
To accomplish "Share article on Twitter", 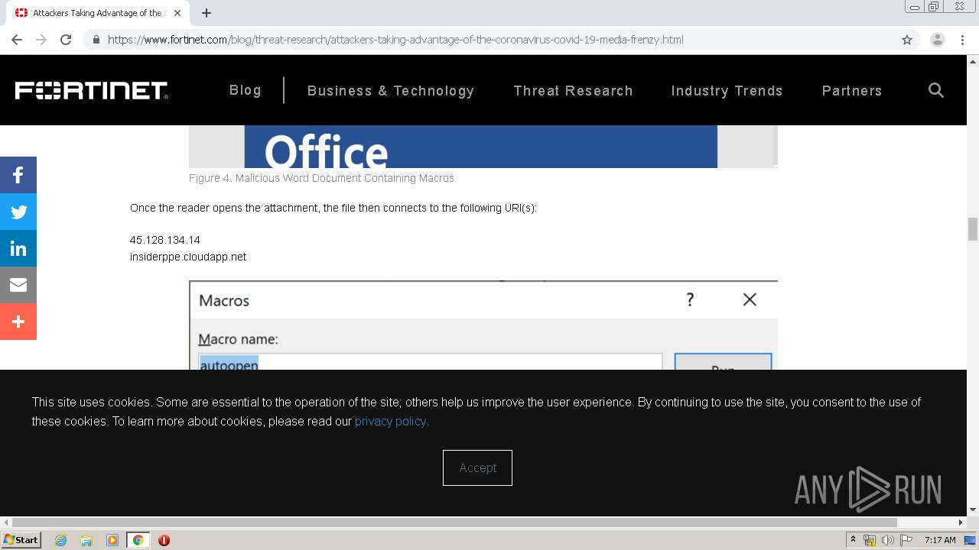I will pyautogui.click(x=18, y=212).
